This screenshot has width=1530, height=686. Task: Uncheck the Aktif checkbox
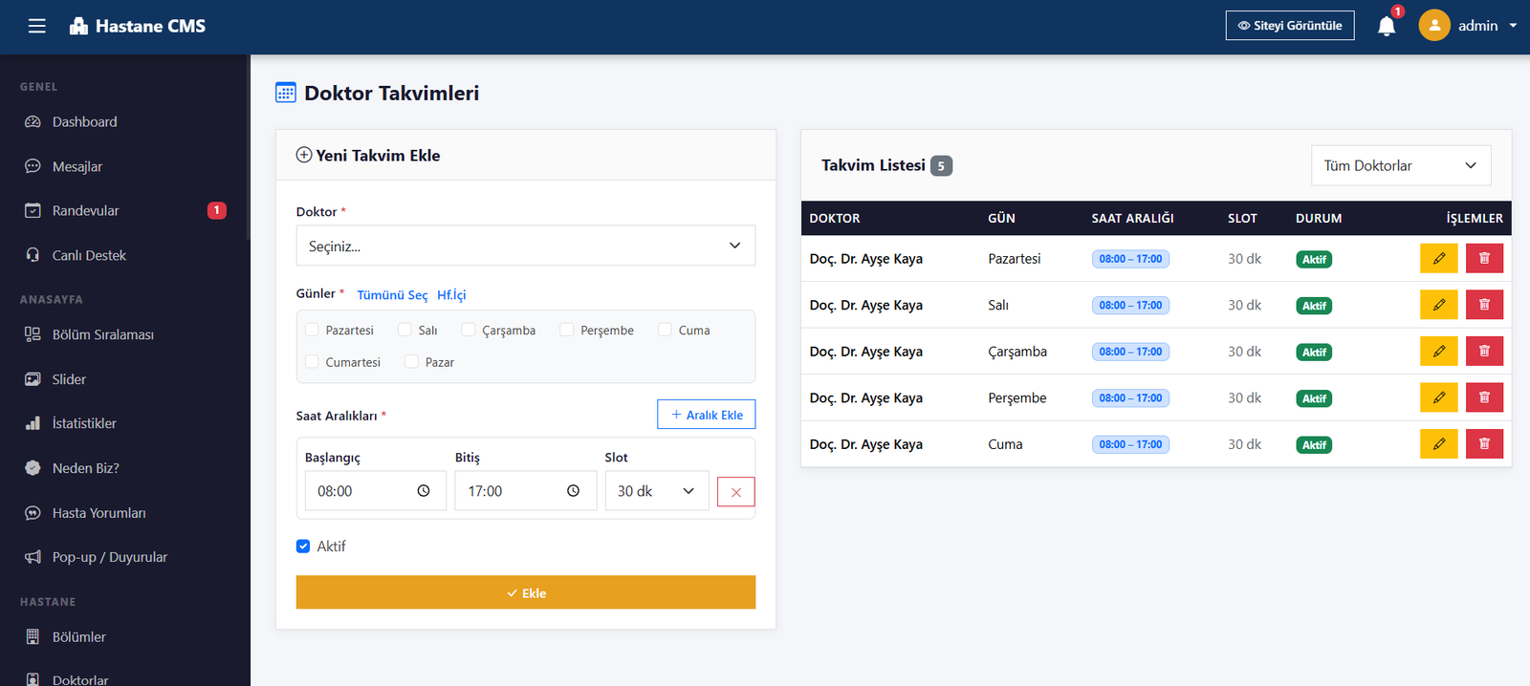coord(303,547)
